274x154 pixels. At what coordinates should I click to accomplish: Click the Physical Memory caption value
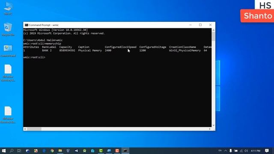click(90, 50)
